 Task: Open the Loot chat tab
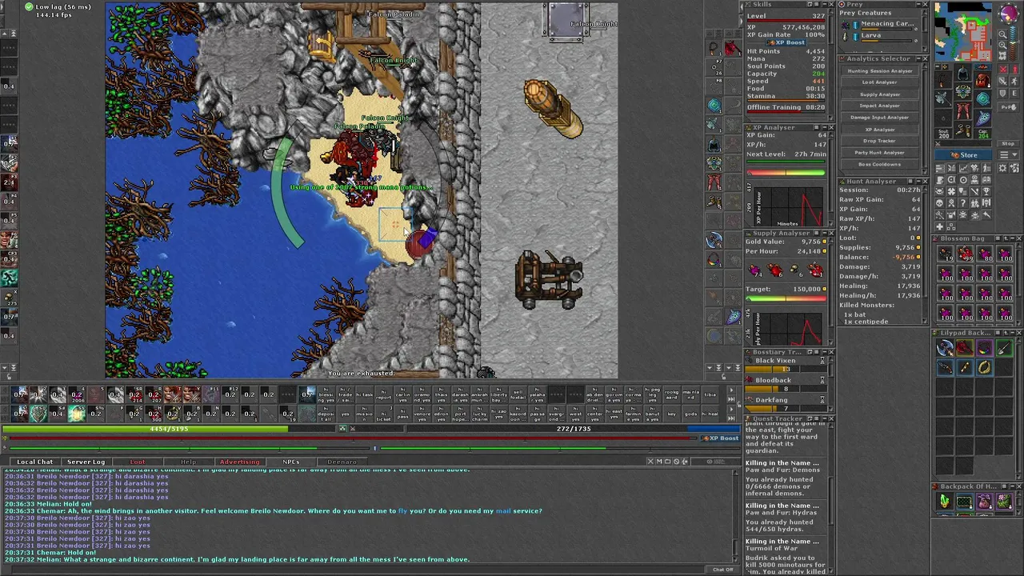pos(138,462)
